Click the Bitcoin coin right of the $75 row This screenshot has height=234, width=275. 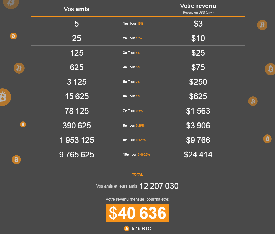tap(270, 69)
